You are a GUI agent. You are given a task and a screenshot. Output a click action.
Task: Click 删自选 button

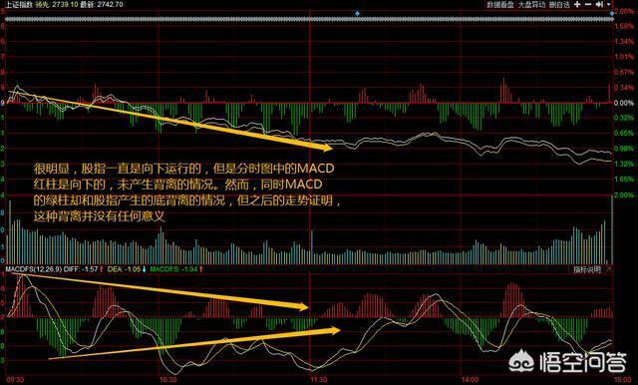[559, 5]
